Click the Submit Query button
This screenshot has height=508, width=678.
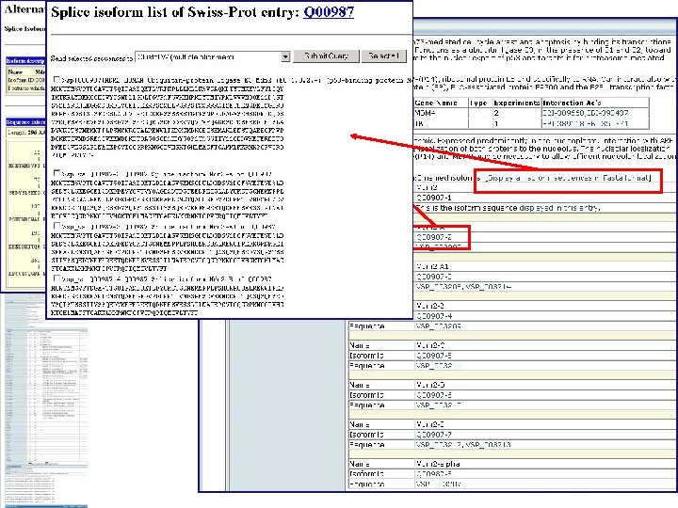pos(326,56)
